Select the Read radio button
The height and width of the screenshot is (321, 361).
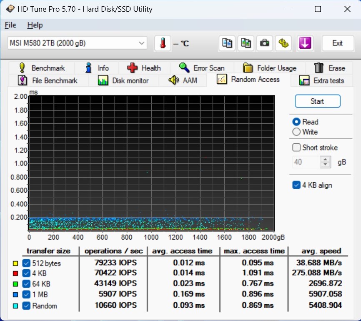296,122
